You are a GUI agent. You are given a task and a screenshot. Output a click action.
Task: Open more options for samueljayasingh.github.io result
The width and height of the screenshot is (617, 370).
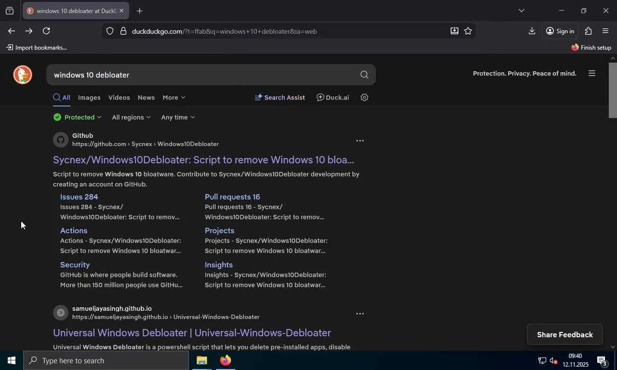point(360,314)
